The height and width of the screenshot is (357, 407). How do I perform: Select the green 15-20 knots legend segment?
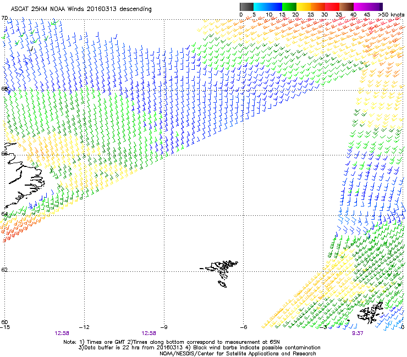click(289, 7)
